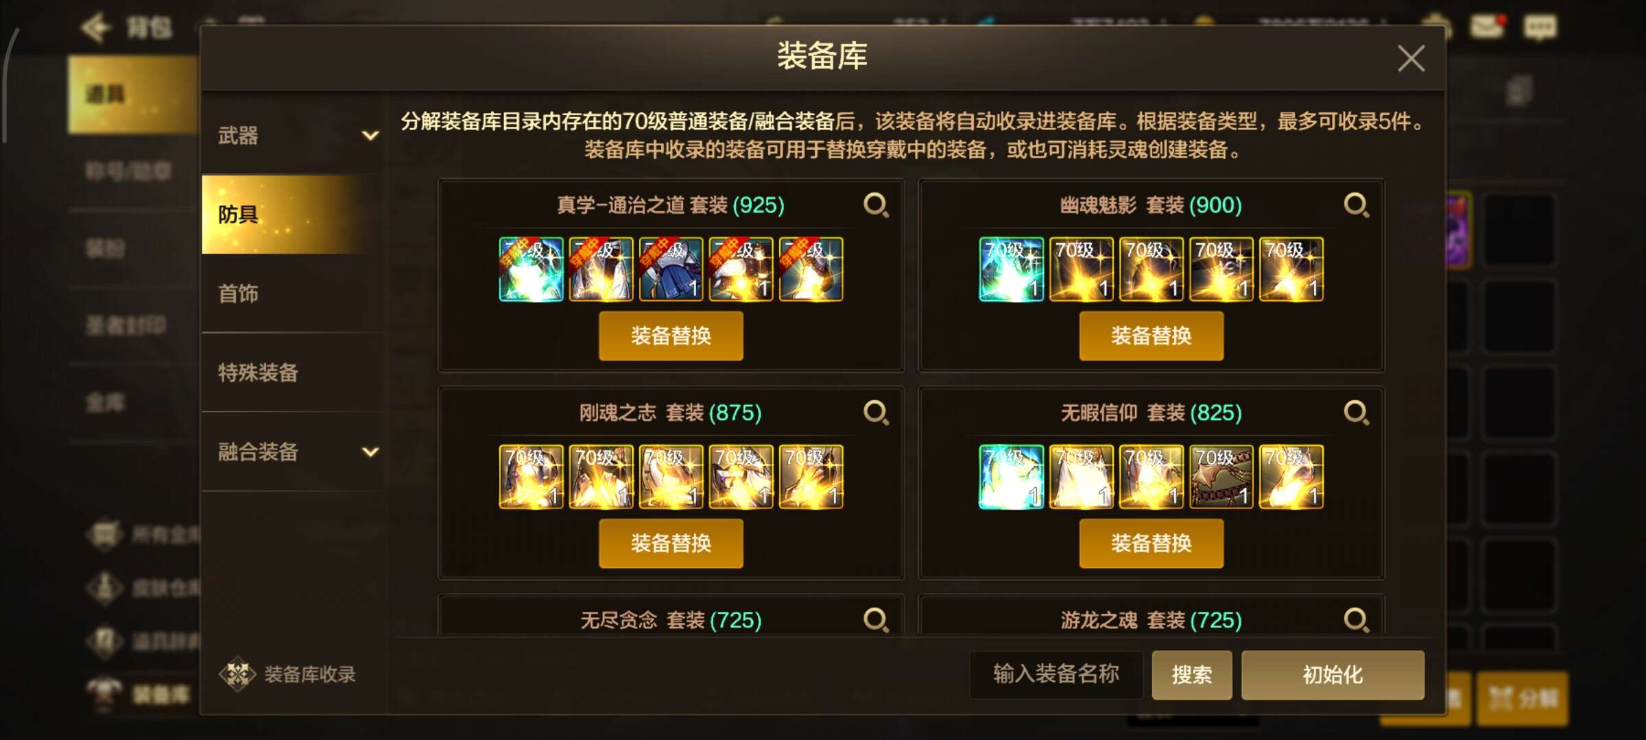Open search icon of 刚魂之志 set
Image resolution: width=1646 pixels, height=740 pixels.
click(x=876, y=412)
